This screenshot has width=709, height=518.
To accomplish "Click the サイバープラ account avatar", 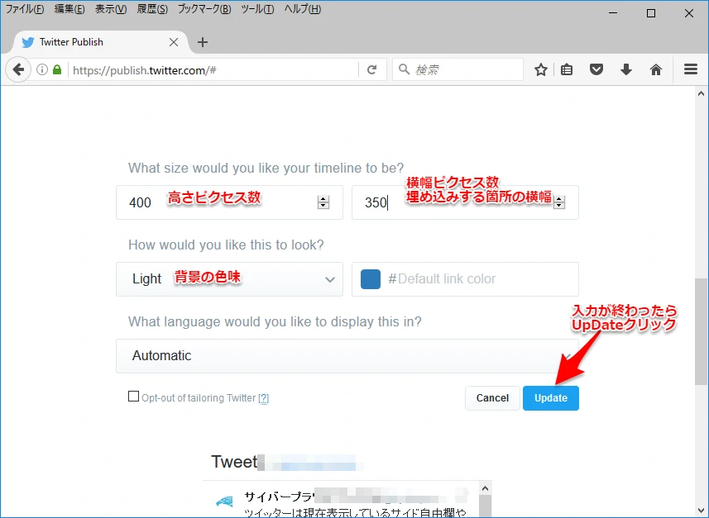I will click(225, 501).
